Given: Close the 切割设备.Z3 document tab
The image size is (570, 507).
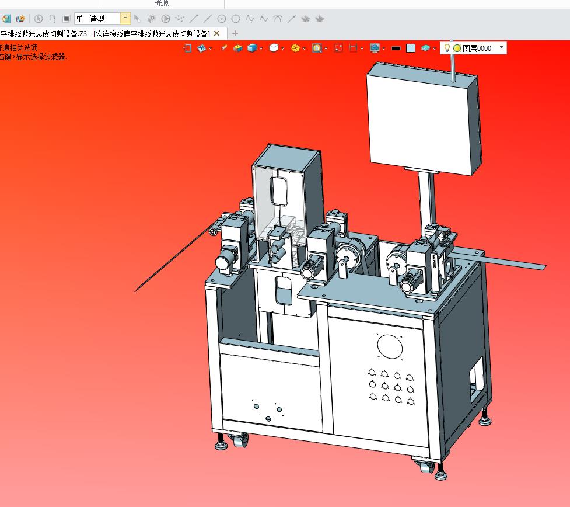Looking at the screenshot, I should point(216,33).
